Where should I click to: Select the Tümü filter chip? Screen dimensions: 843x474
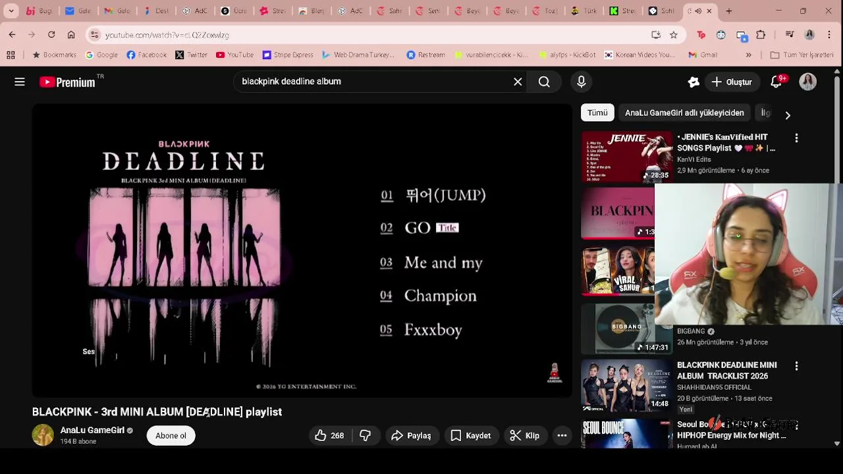597,113
